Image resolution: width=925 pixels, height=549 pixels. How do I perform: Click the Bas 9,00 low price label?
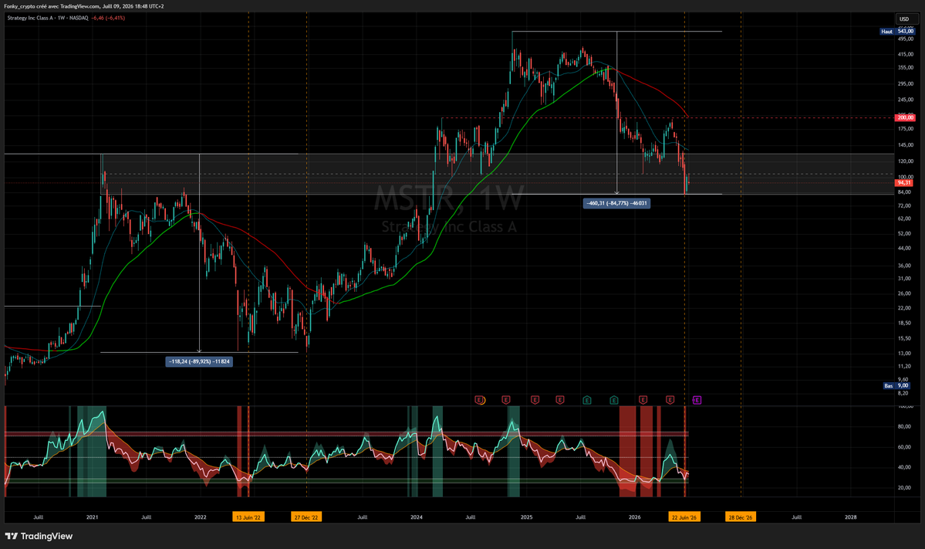tap(896, 385)
